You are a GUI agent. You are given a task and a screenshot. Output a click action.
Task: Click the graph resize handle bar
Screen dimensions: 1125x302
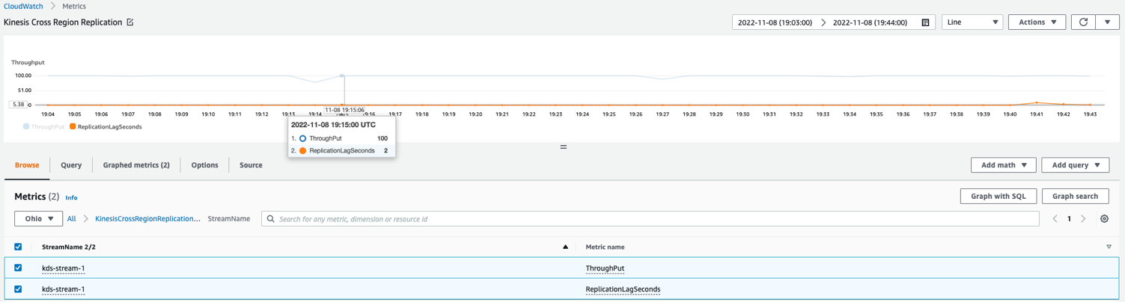[x=563, y=147]
